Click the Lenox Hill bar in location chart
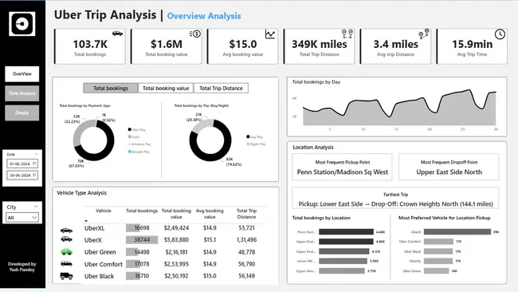Image resolution: width=518 pixels, height=292 pixels. click(x=343, y=261)
